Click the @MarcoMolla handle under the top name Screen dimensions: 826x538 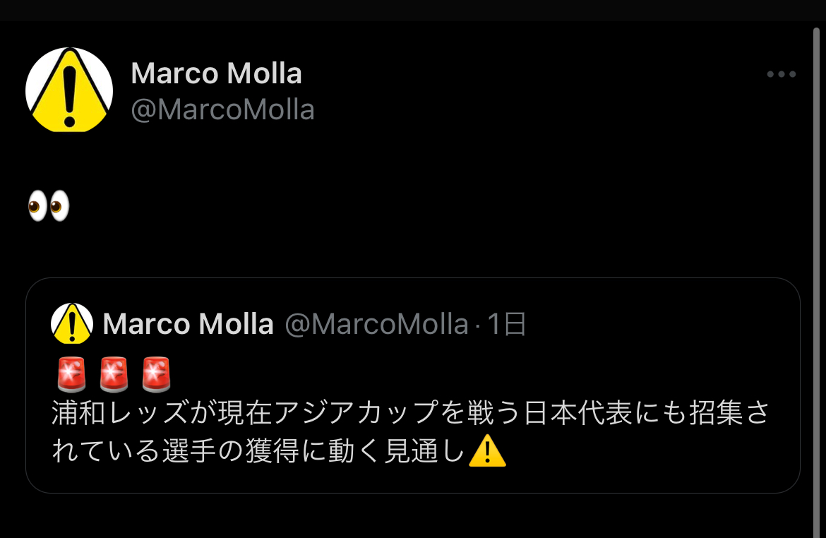pyautogui.click(x=222, y=109)
